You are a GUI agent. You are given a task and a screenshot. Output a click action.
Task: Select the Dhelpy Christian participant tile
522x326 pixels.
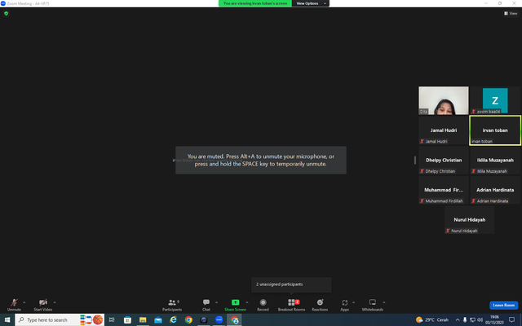coord(444,161)
